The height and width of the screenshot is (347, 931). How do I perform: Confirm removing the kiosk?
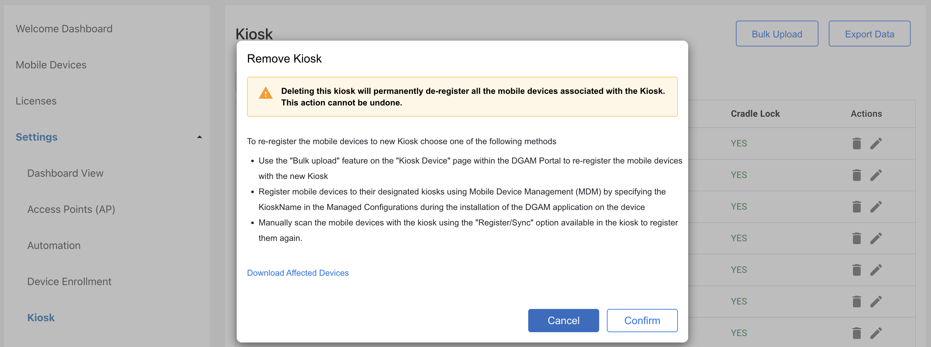642,321
